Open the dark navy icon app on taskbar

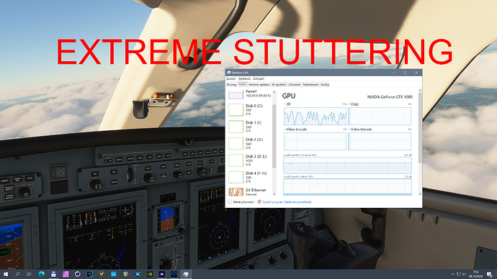(162, 274)
